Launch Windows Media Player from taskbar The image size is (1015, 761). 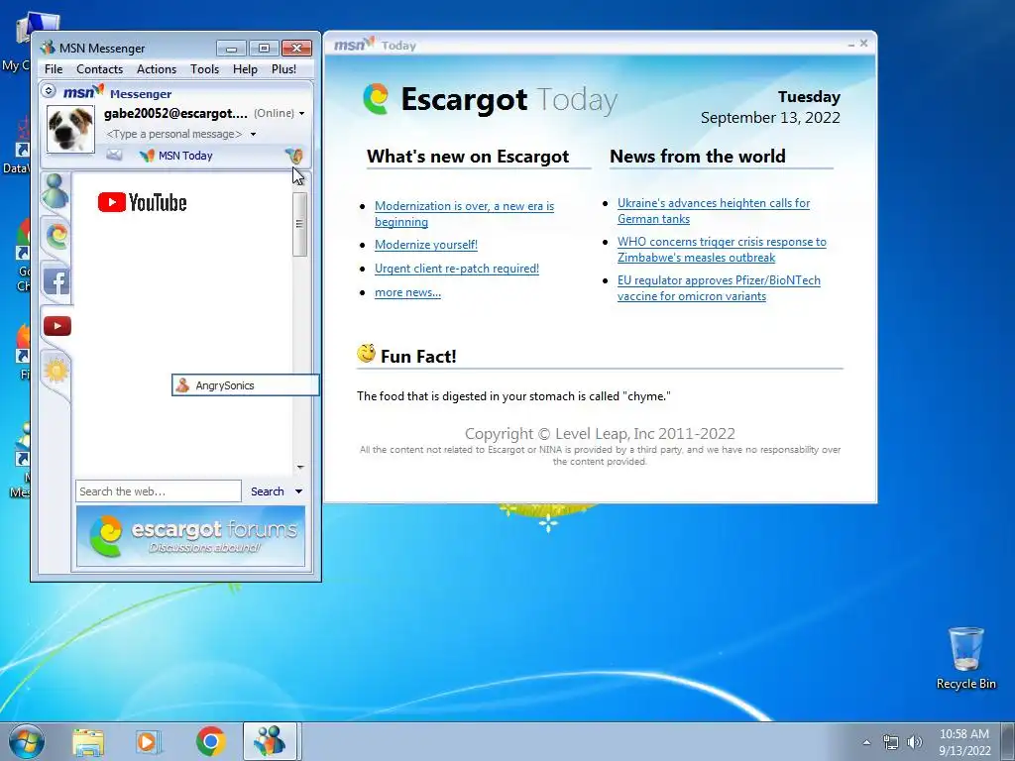click(x=148, y=742)
